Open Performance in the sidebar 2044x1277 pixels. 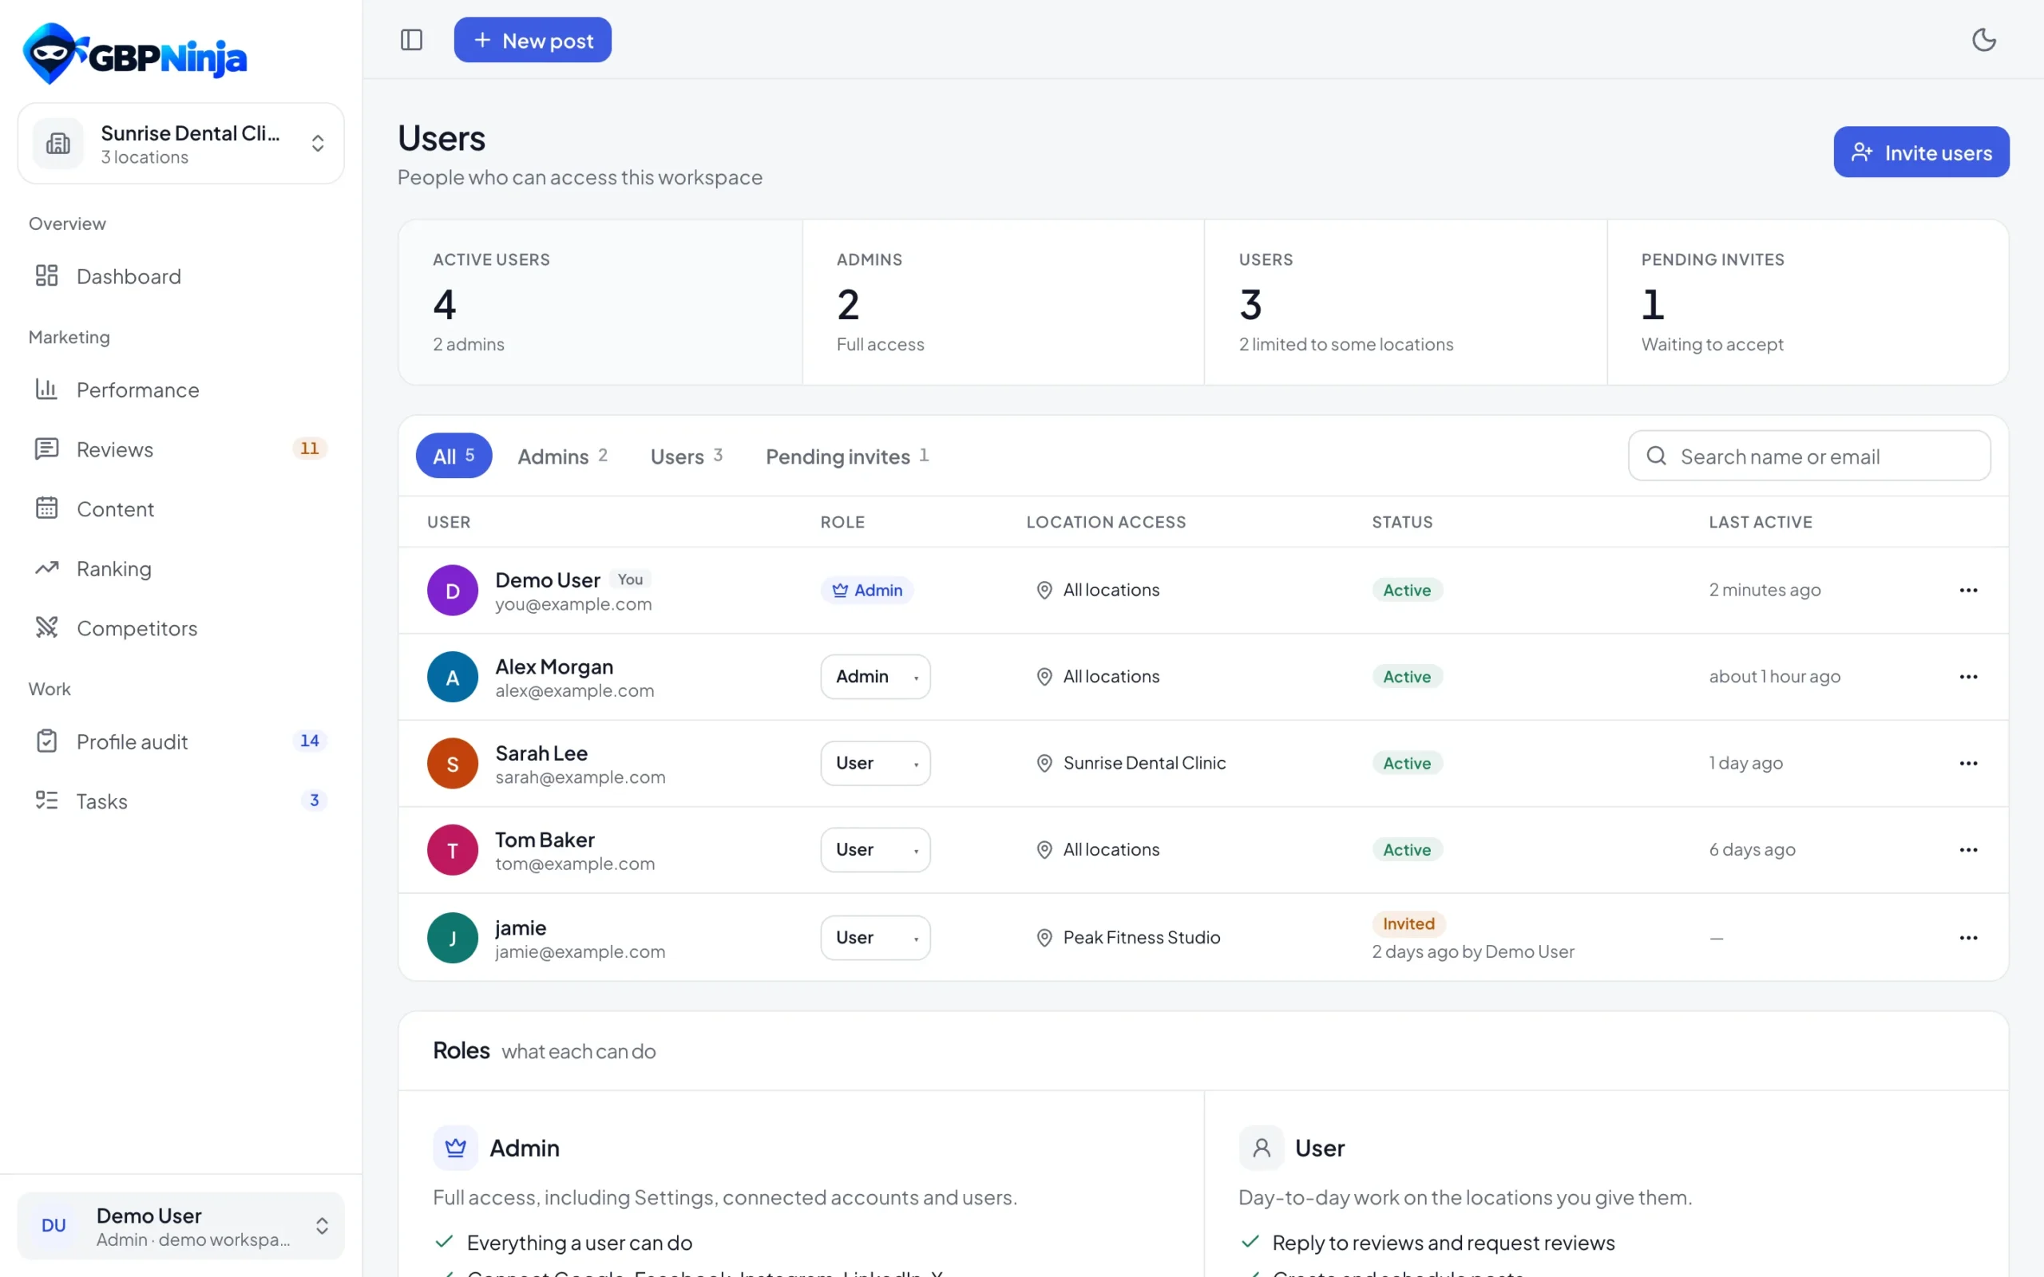click(180, 389)
